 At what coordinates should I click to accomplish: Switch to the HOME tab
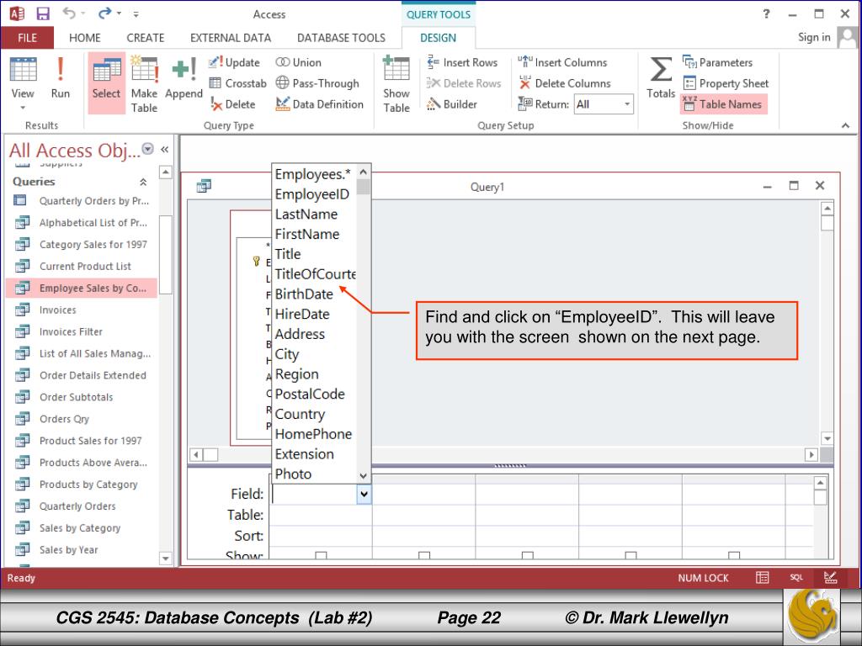(85, 38)
